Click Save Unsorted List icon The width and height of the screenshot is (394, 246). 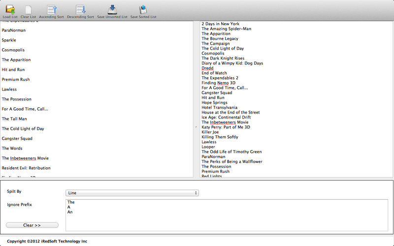click(112, 11)
